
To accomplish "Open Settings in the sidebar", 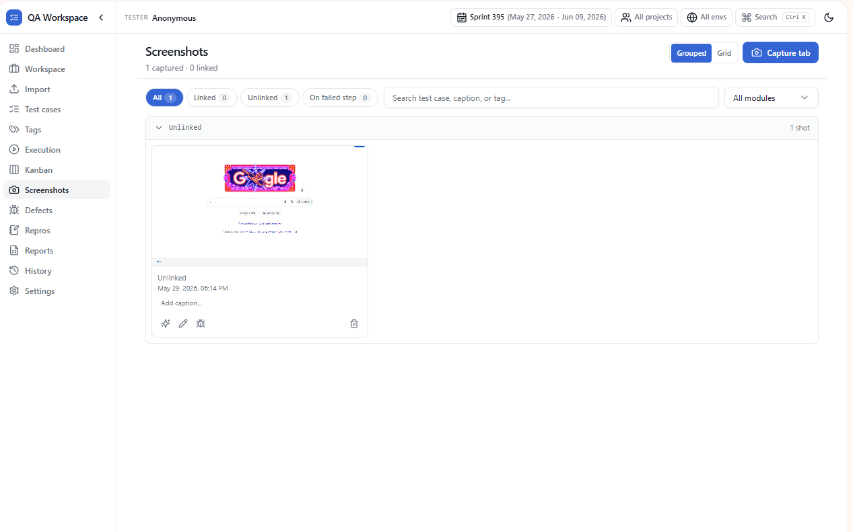I will 57,291.
